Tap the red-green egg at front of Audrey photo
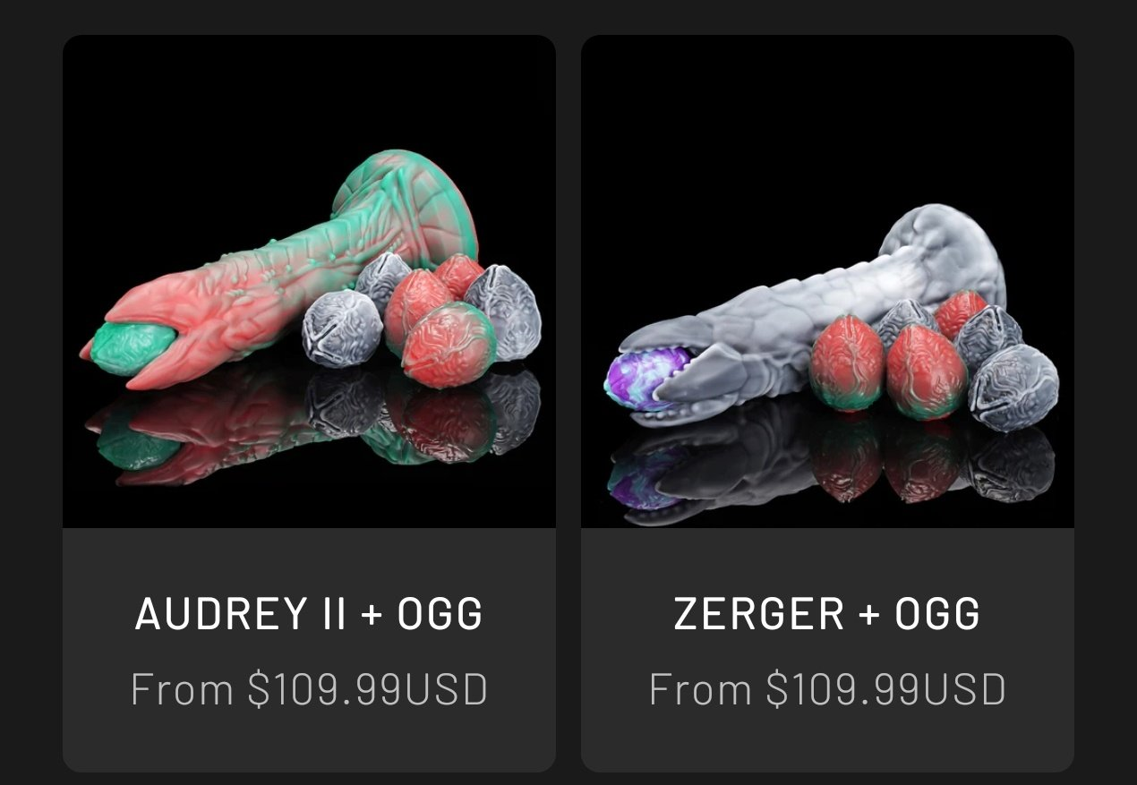The height and width of the screenshot is (785, 1137). click(x=448, y=346)
